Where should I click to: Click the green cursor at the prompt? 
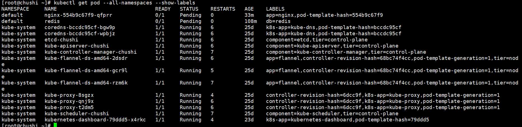click(55, 125)
